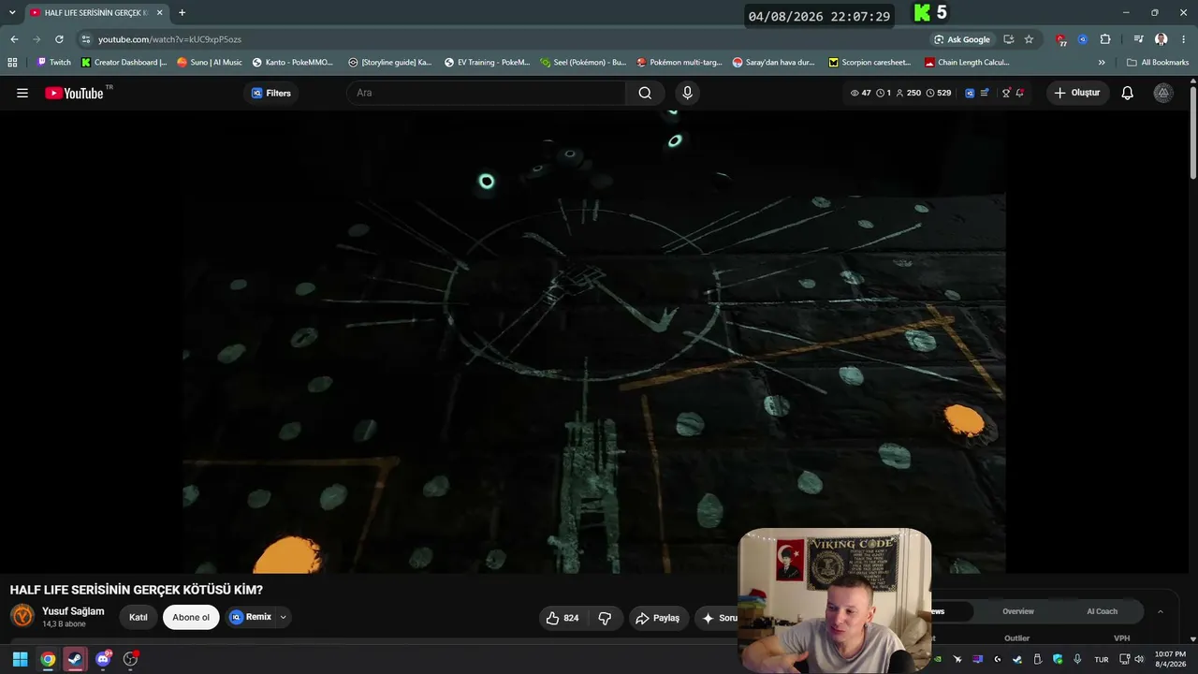Open the YouTube notifications bell
The height and width of the screenshot is (674, 1198).
pos(1128,93)
